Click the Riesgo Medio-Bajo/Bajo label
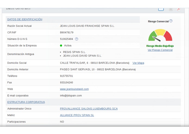189x134 pixels. coord(160,46)
